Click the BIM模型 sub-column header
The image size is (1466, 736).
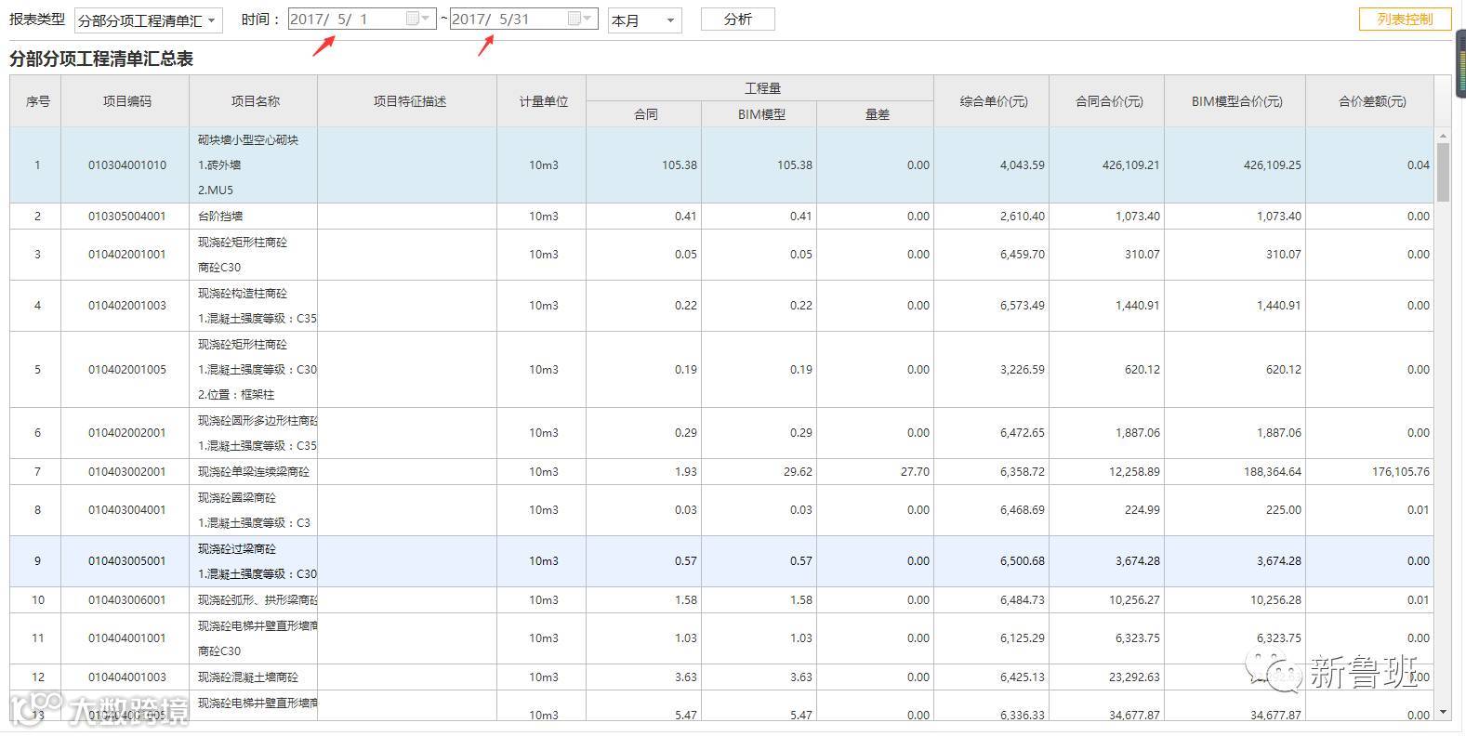[760, 114]
